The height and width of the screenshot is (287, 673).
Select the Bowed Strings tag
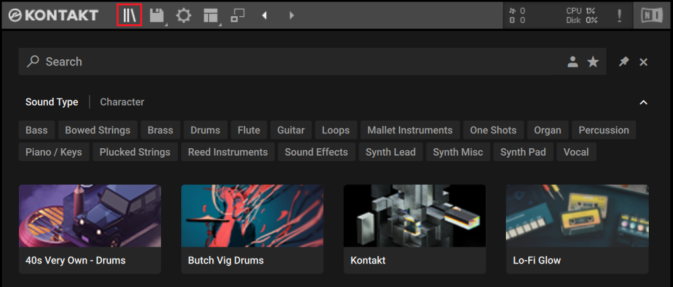click(x=98, y=130)
